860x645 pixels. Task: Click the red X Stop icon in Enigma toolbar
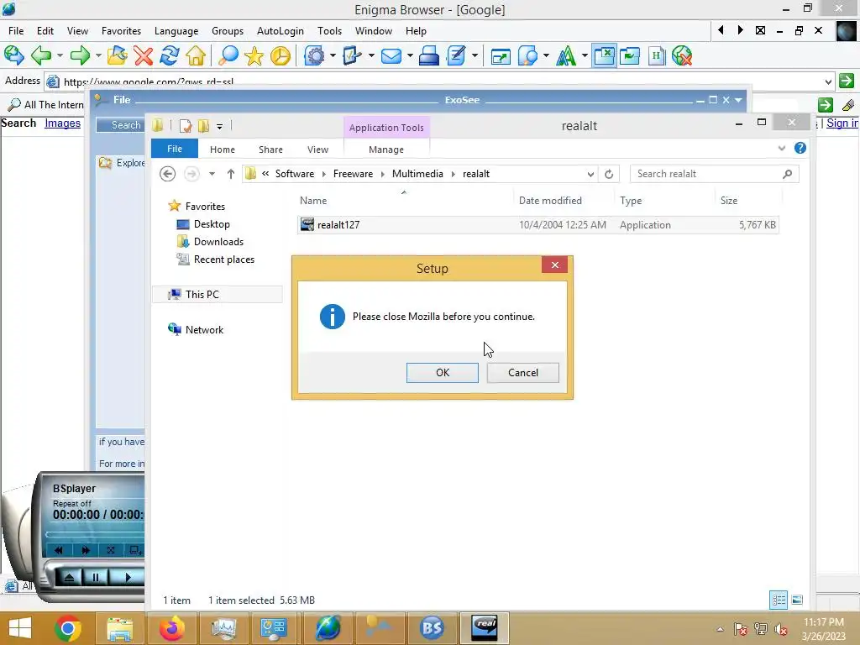[x=143, y=55]
